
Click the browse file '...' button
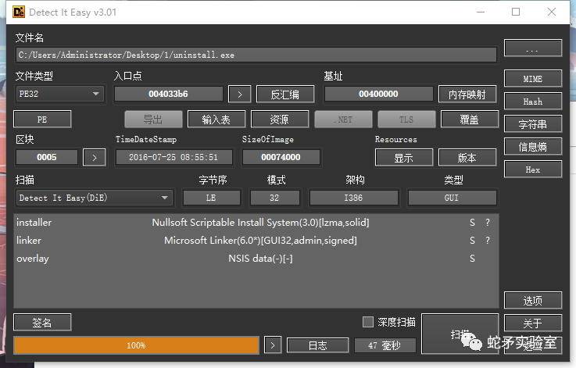point(533,48)
